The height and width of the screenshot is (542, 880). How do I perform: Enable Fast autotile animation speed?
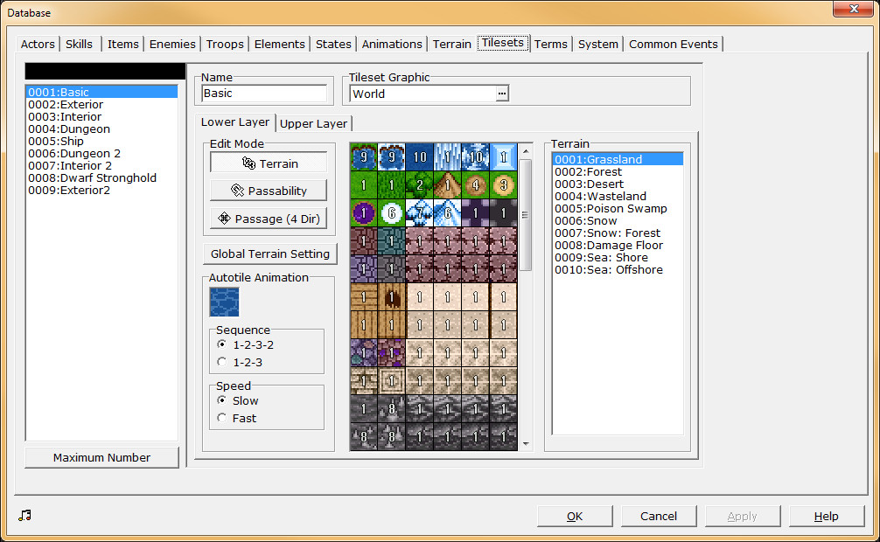click(223, 417)
